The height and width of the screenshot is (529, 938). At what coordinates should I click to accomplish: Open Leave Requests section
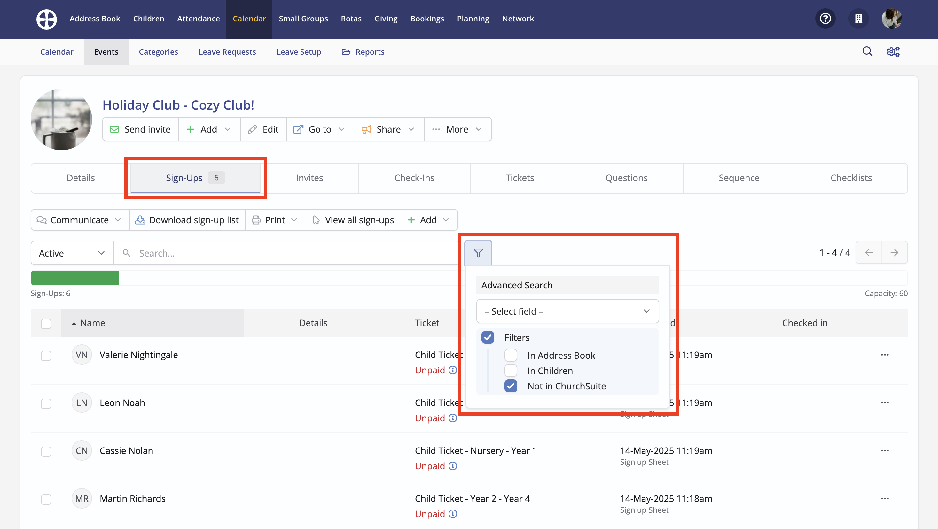(x=227, y=52)
